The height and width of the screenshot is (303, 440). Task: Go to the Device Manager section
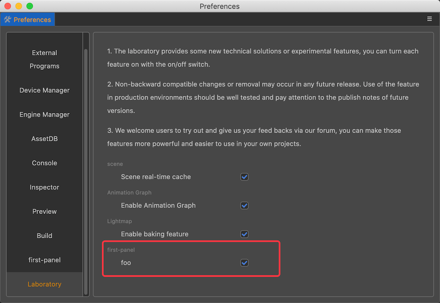point(44,90)
